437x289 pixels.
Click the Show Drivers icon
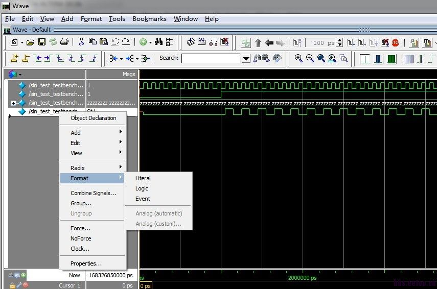tap(113, 58)
